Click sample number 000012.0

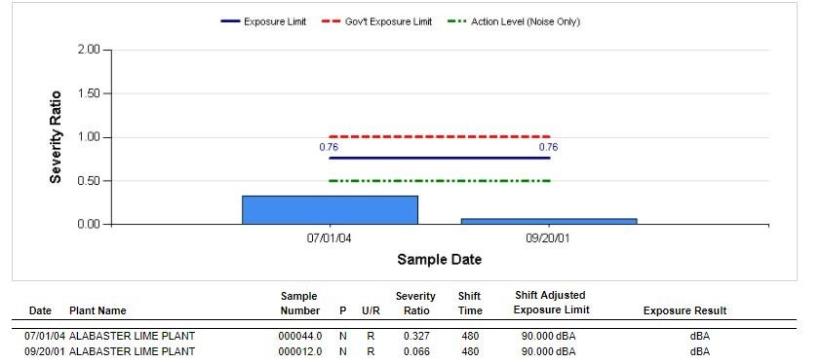tap(300, 351)
